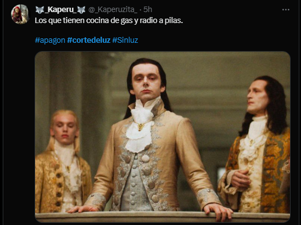Click the _Kaperu_ display name
Image resolution: width=301 pixels, height=225 pixels.
[x=60, y=9]
